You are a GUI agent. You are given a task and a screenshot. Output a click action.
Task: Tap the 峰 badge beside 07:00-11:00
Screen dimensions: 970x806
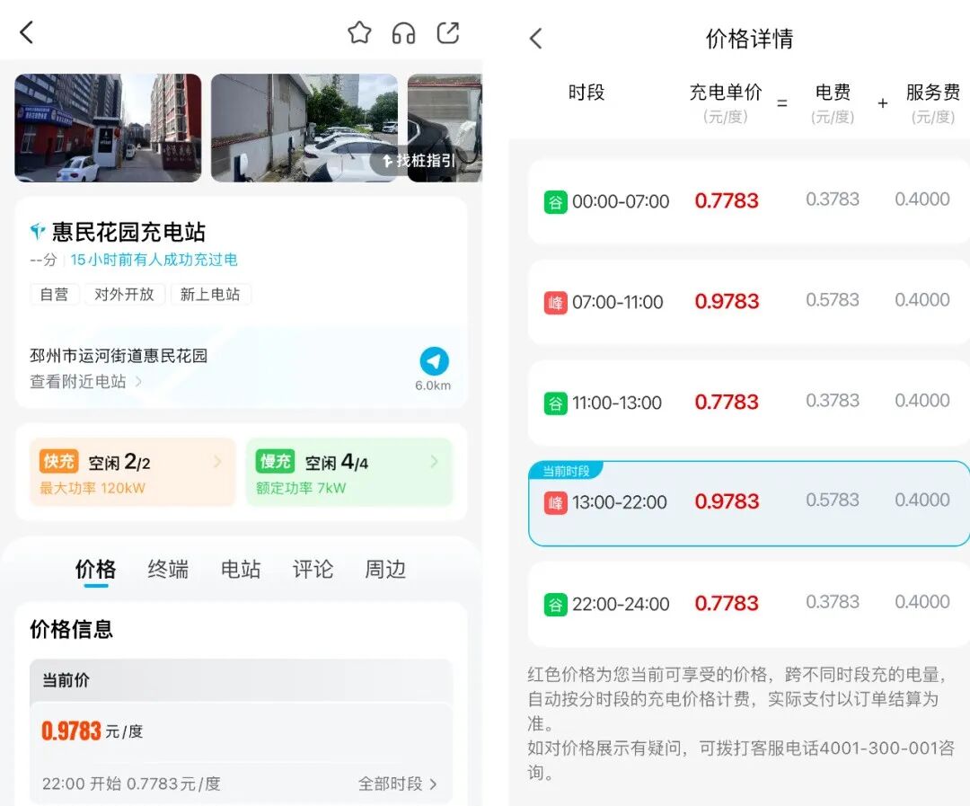pos(557,302)
